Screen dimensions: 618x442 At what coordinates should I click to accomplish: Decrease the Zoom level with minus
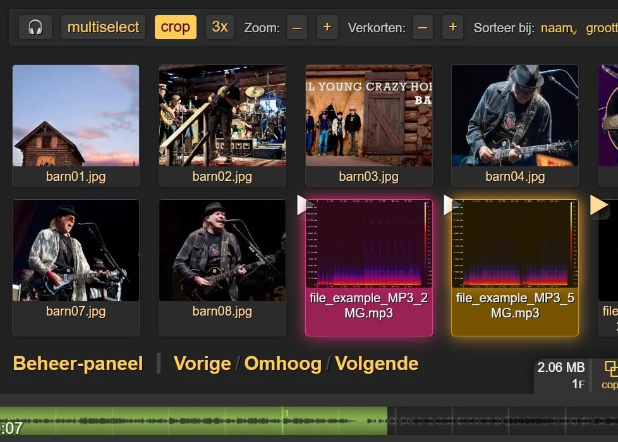pyautogui.click(x=297, y=28)
